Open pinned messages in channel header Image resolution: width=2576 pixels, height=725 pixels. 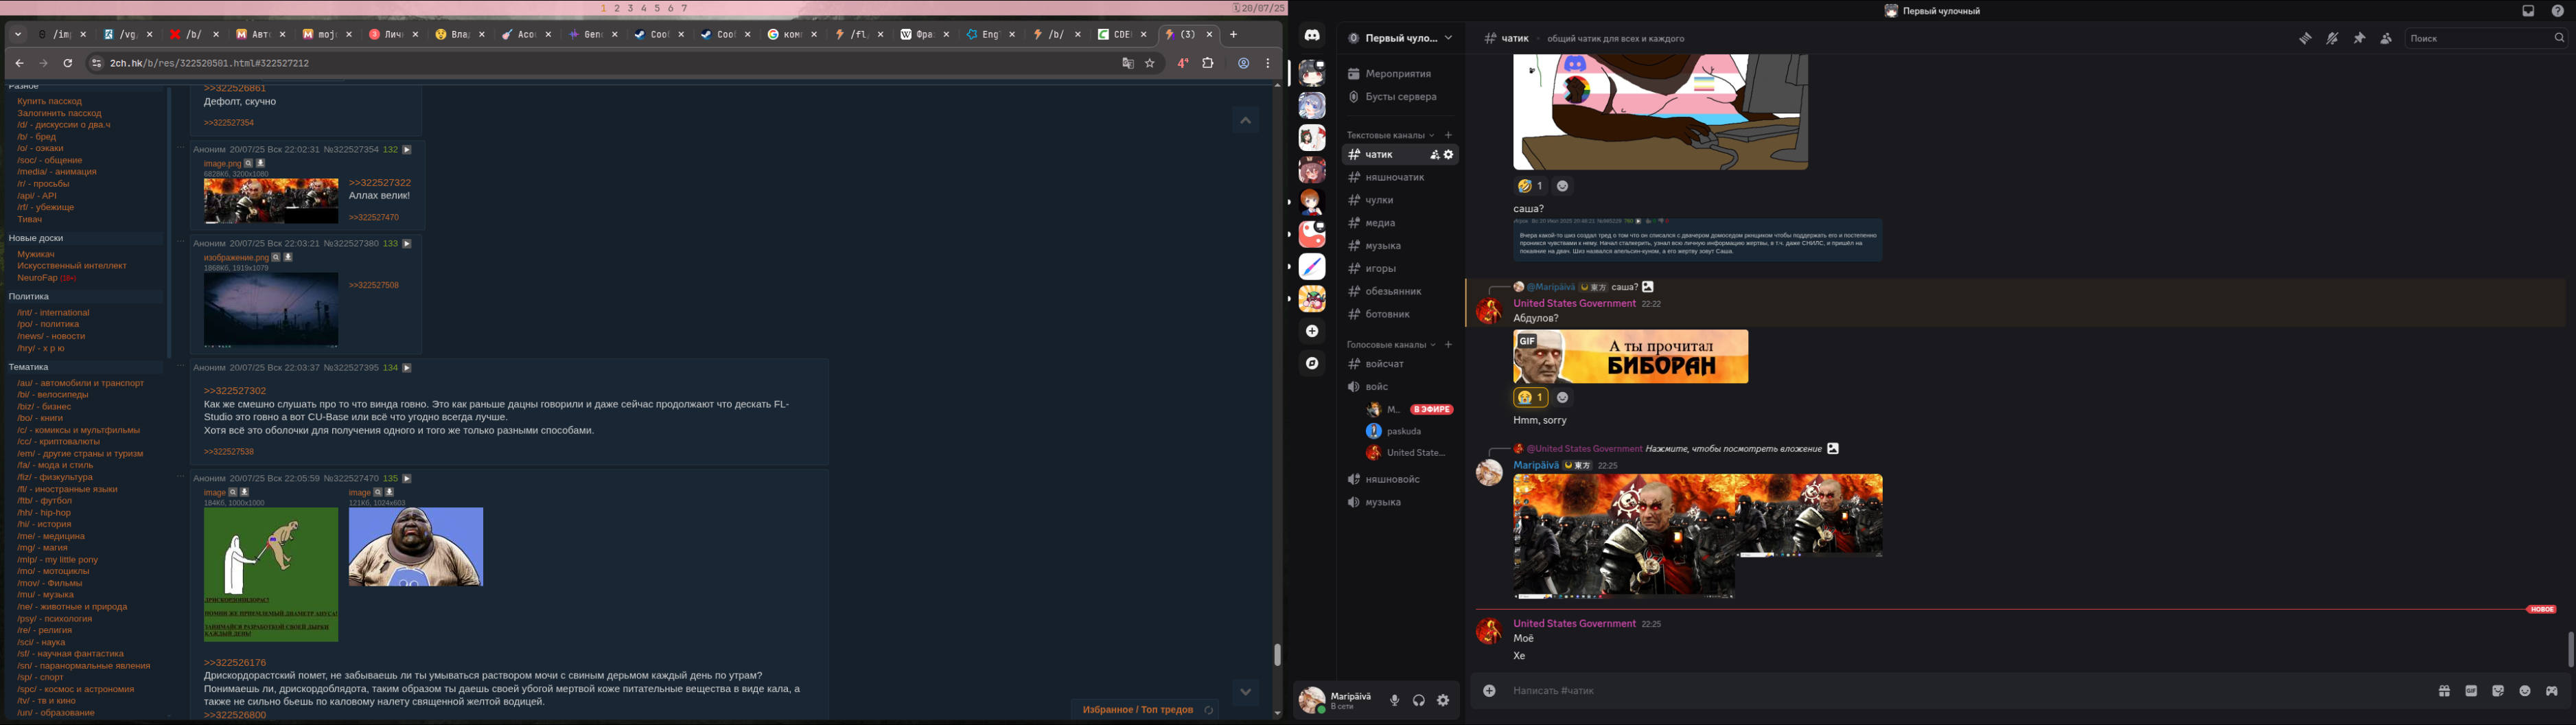coord(2359,38)
